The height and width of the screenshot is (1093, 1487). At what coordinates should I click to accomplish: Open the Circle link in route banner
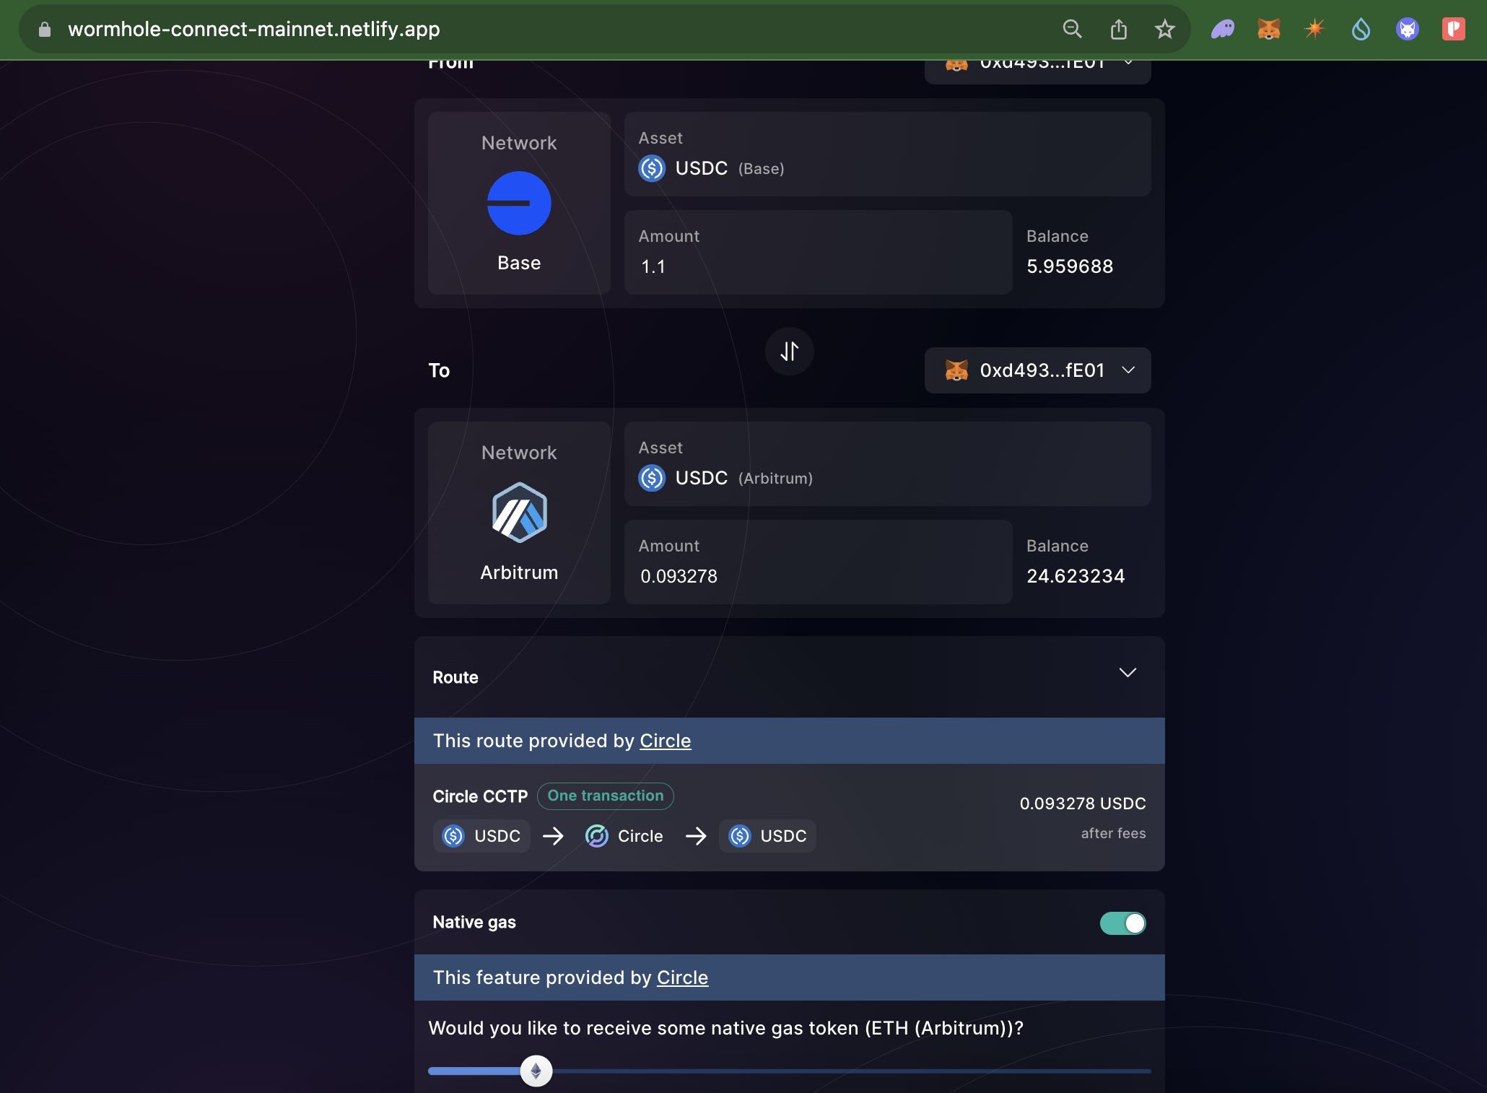coord(665,741)
